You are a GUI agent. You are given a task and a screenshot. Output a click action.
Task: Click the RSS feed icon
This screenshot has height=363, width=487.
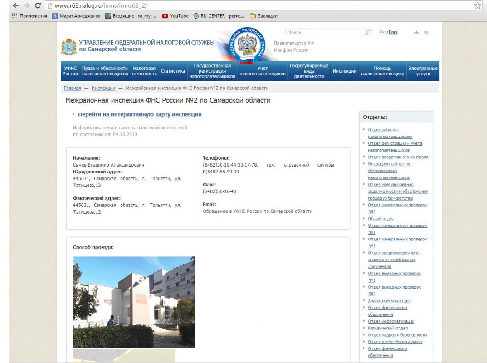pos(426,33)
